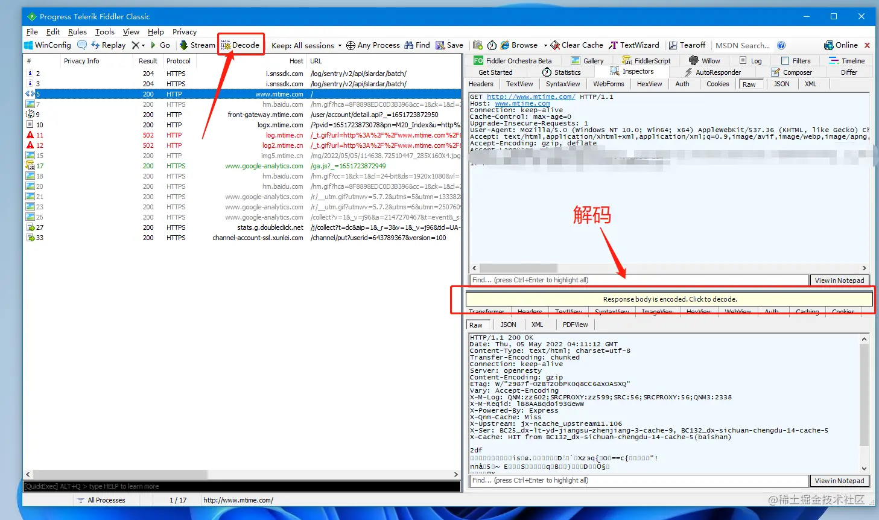879x520 pixels.
Task: Select session 11 log.mtime.cn row
Action: (x=243, y=135)
